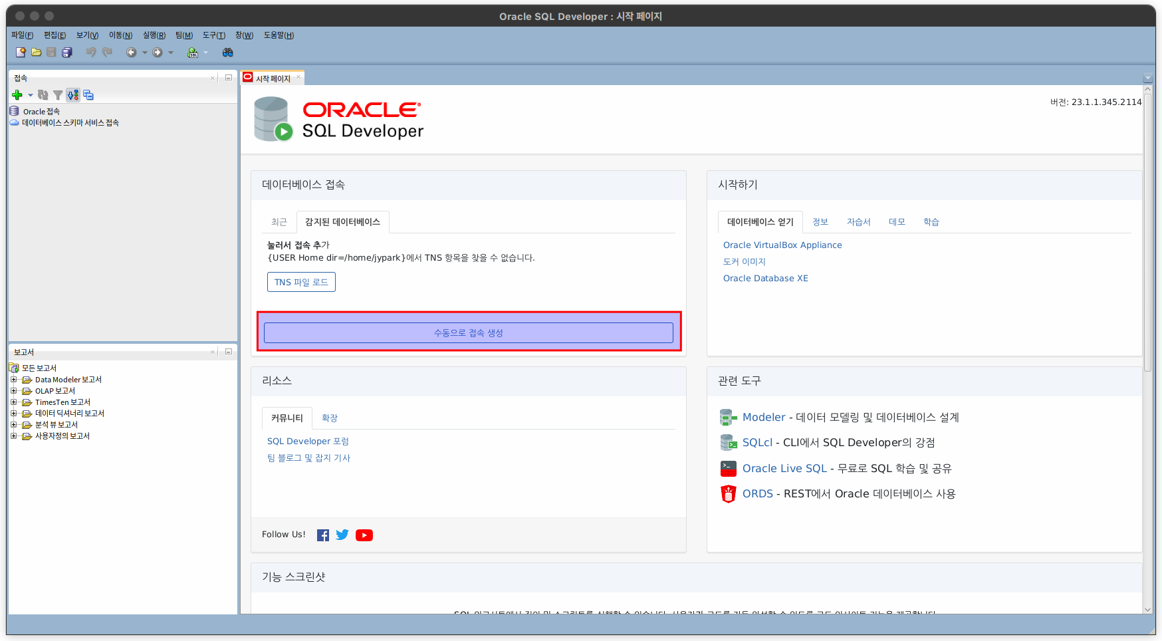
Task: Open the editor tab list dropdown
Action: tap(1147, 78)
